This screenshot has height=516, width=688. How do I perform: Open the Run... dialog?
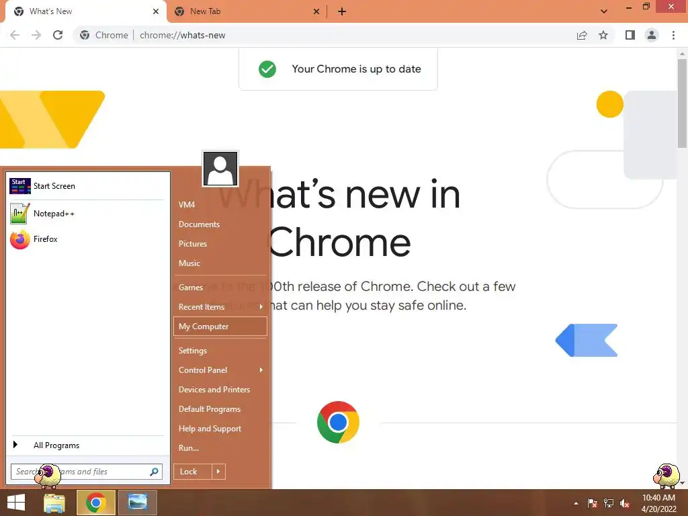(220, 448)
